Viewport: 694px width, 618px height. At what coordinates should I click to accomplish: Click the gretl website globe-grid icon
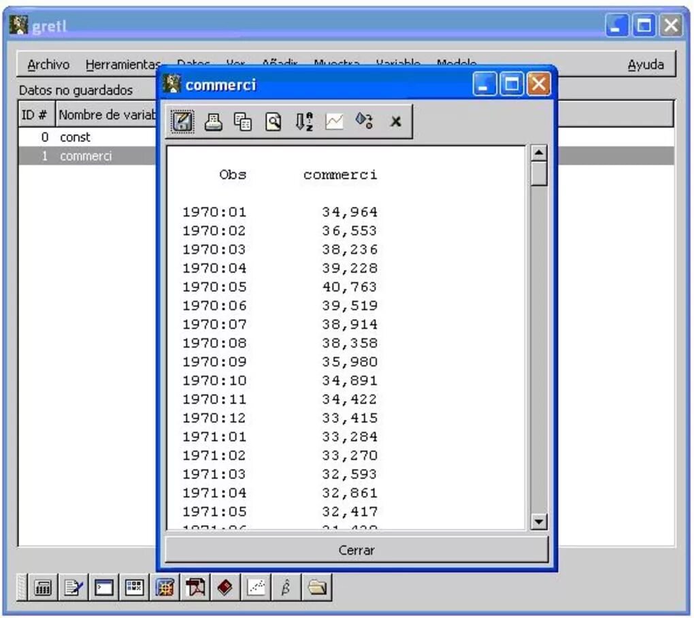(x=165, y=588)
